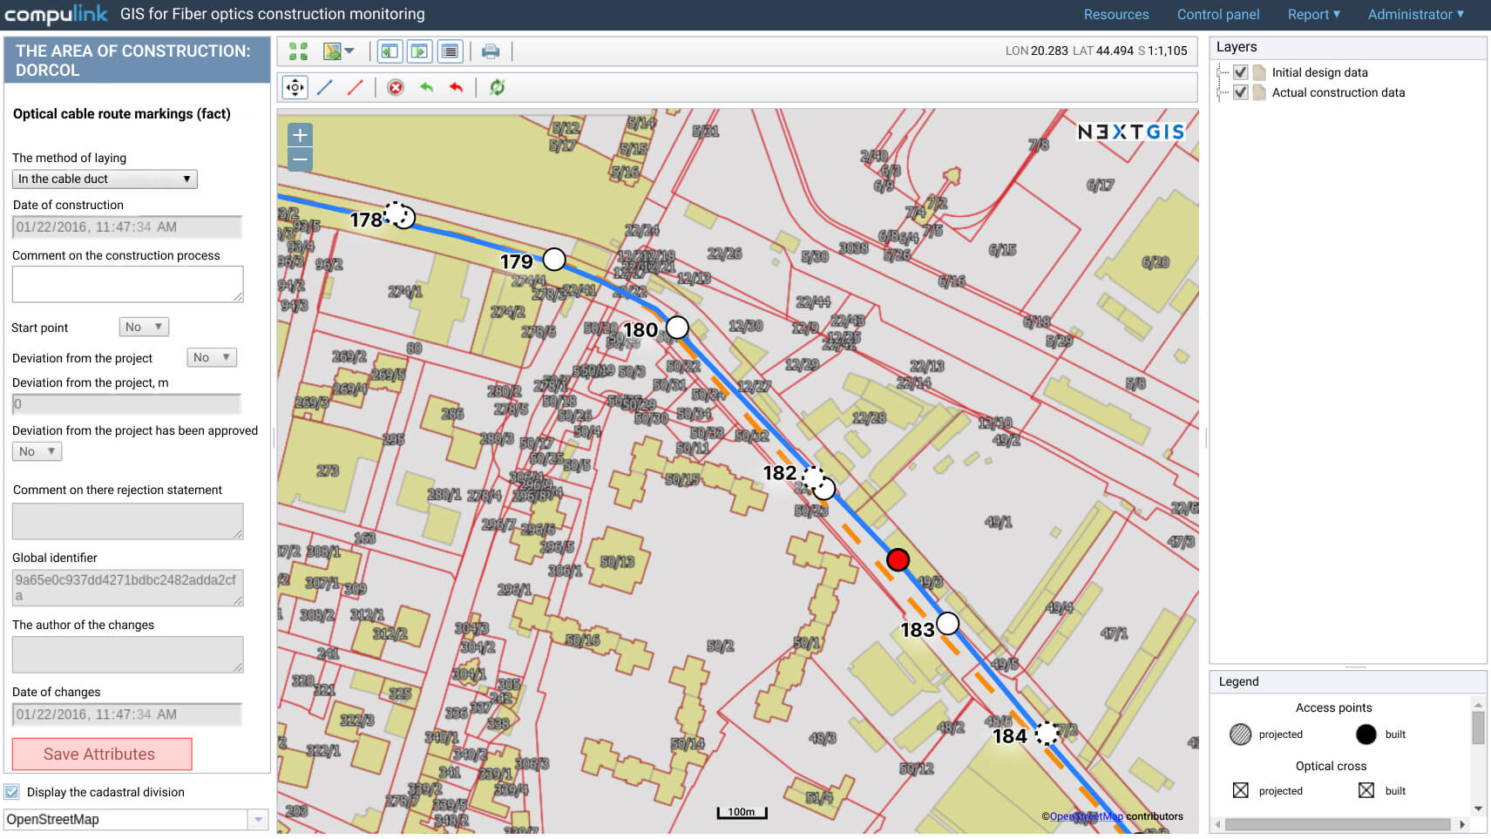Activate the red line drawing tool
Image resolution: width=1491 pixels, height=839 pixels.
[x=356, y=87]
